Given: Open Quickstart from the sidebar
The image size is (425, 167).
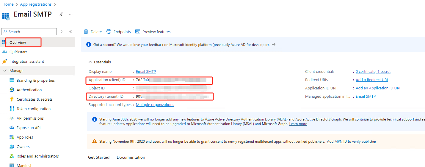Looking at the screenshot, I should click(x=18, y=52).
